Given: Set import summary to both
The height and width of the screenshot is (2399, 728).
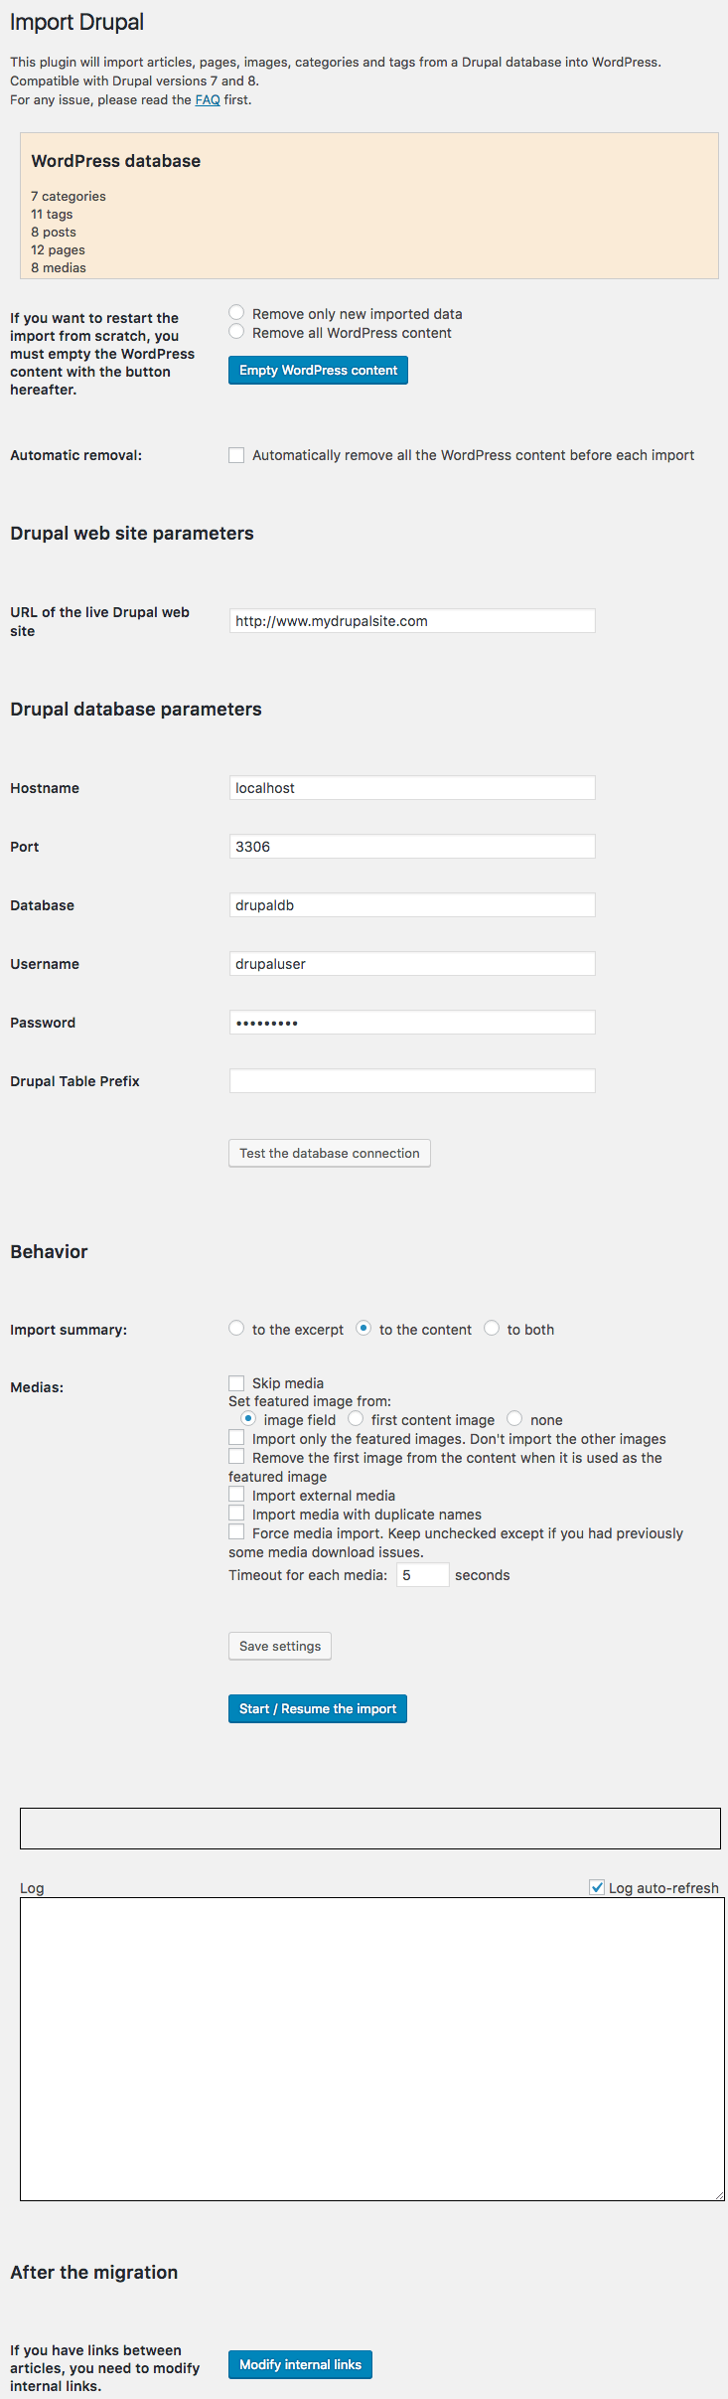Looking at the screenshot, I should click(x=492, y=1329).
